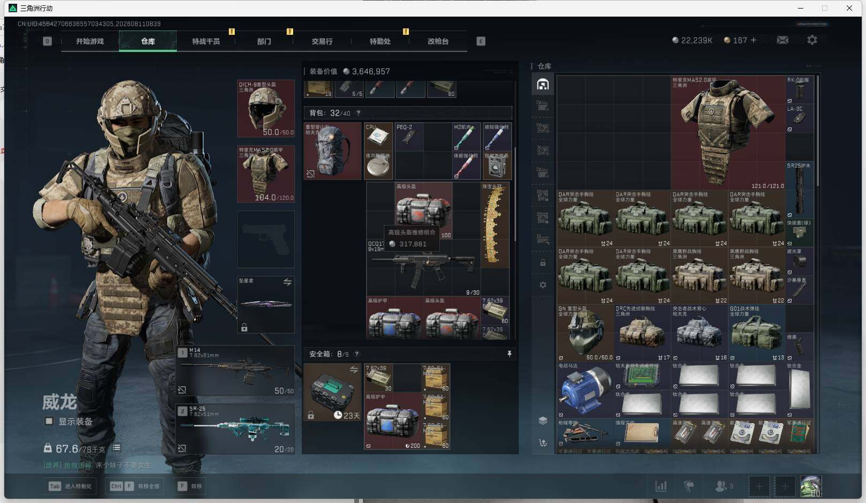Viewport: 866px width, 503px height.
Task: Click the cart sell icon in warehouse sidebar
Action: tap(543, 443)
